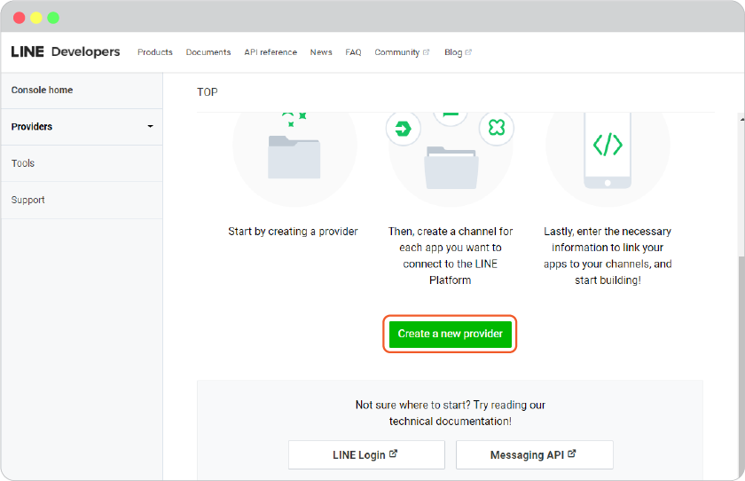Click LINE Login external link icon
This screenshot has width=745, height=481.
point(393,453)
